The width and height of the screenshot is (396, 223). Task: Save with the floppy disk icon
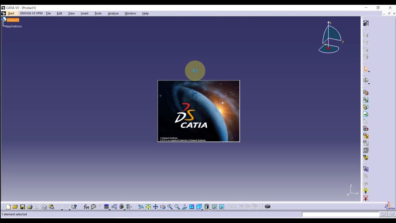[x=23, y=207]
